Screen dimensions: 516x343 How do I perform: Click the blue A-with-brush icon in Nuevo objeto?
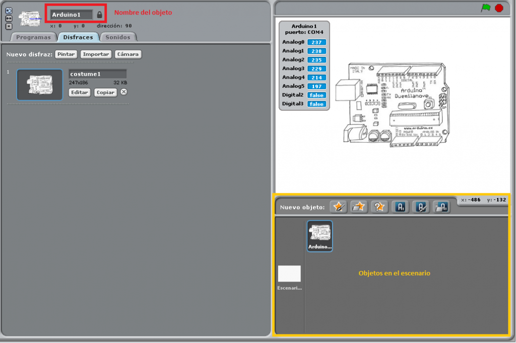421,207
